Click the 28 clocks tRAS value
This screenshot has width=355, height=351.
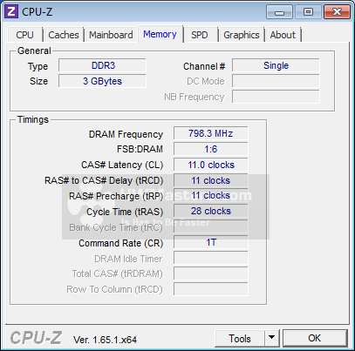coord(211,211)
